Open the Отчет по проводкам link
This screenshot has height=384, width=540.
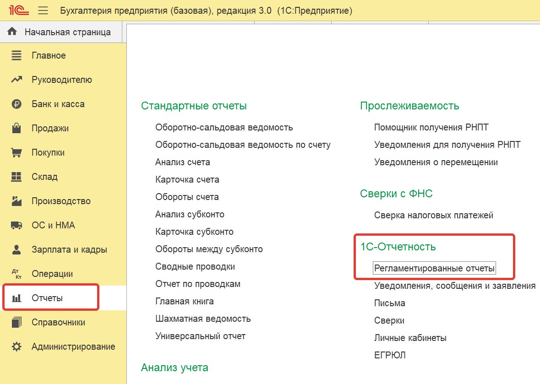coord(198,284)
